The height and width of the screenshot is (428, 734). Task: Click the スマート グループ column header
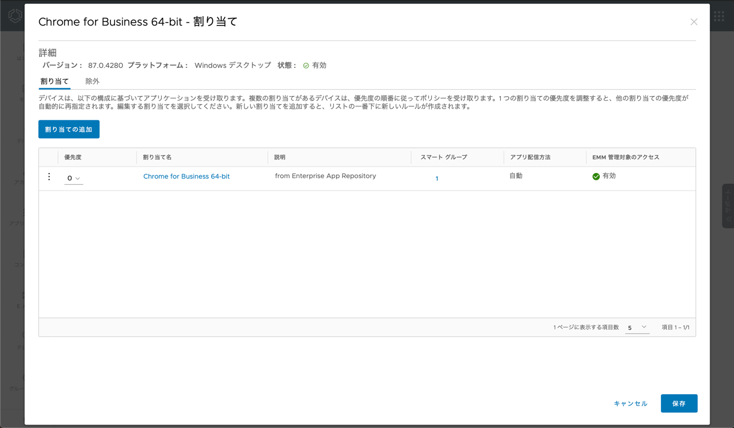[444, 157]
